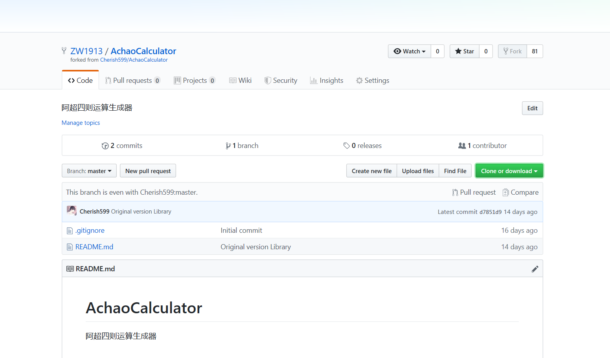The width and height of the screenshot is (610, 358).
Task: Click the fork icon beside ZW1913
Action: [64, 51]
